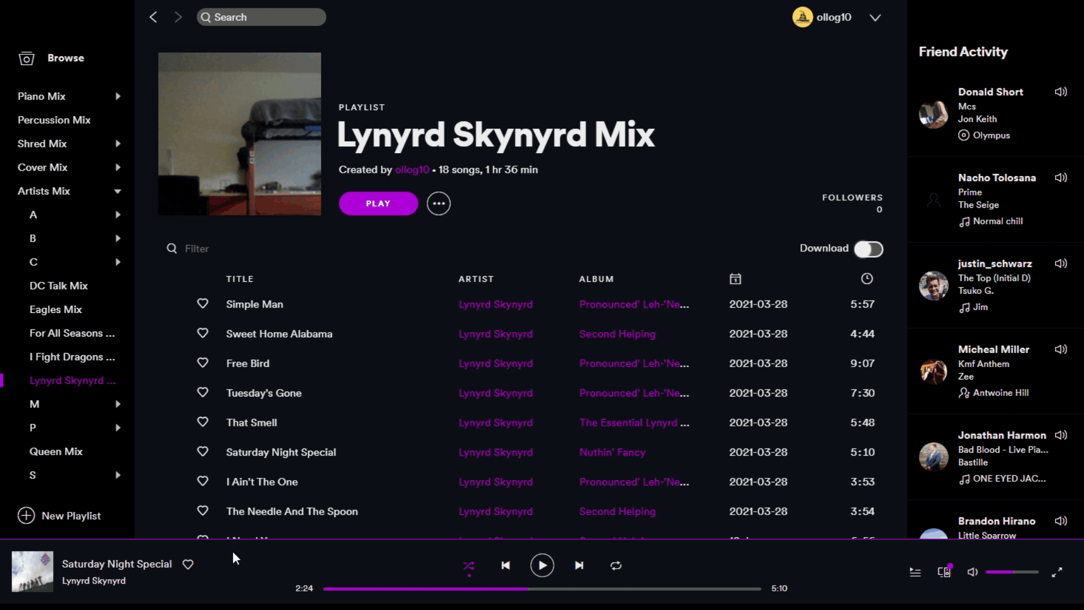
Task: Skip to the next track
Action: [x=579, y=565]
